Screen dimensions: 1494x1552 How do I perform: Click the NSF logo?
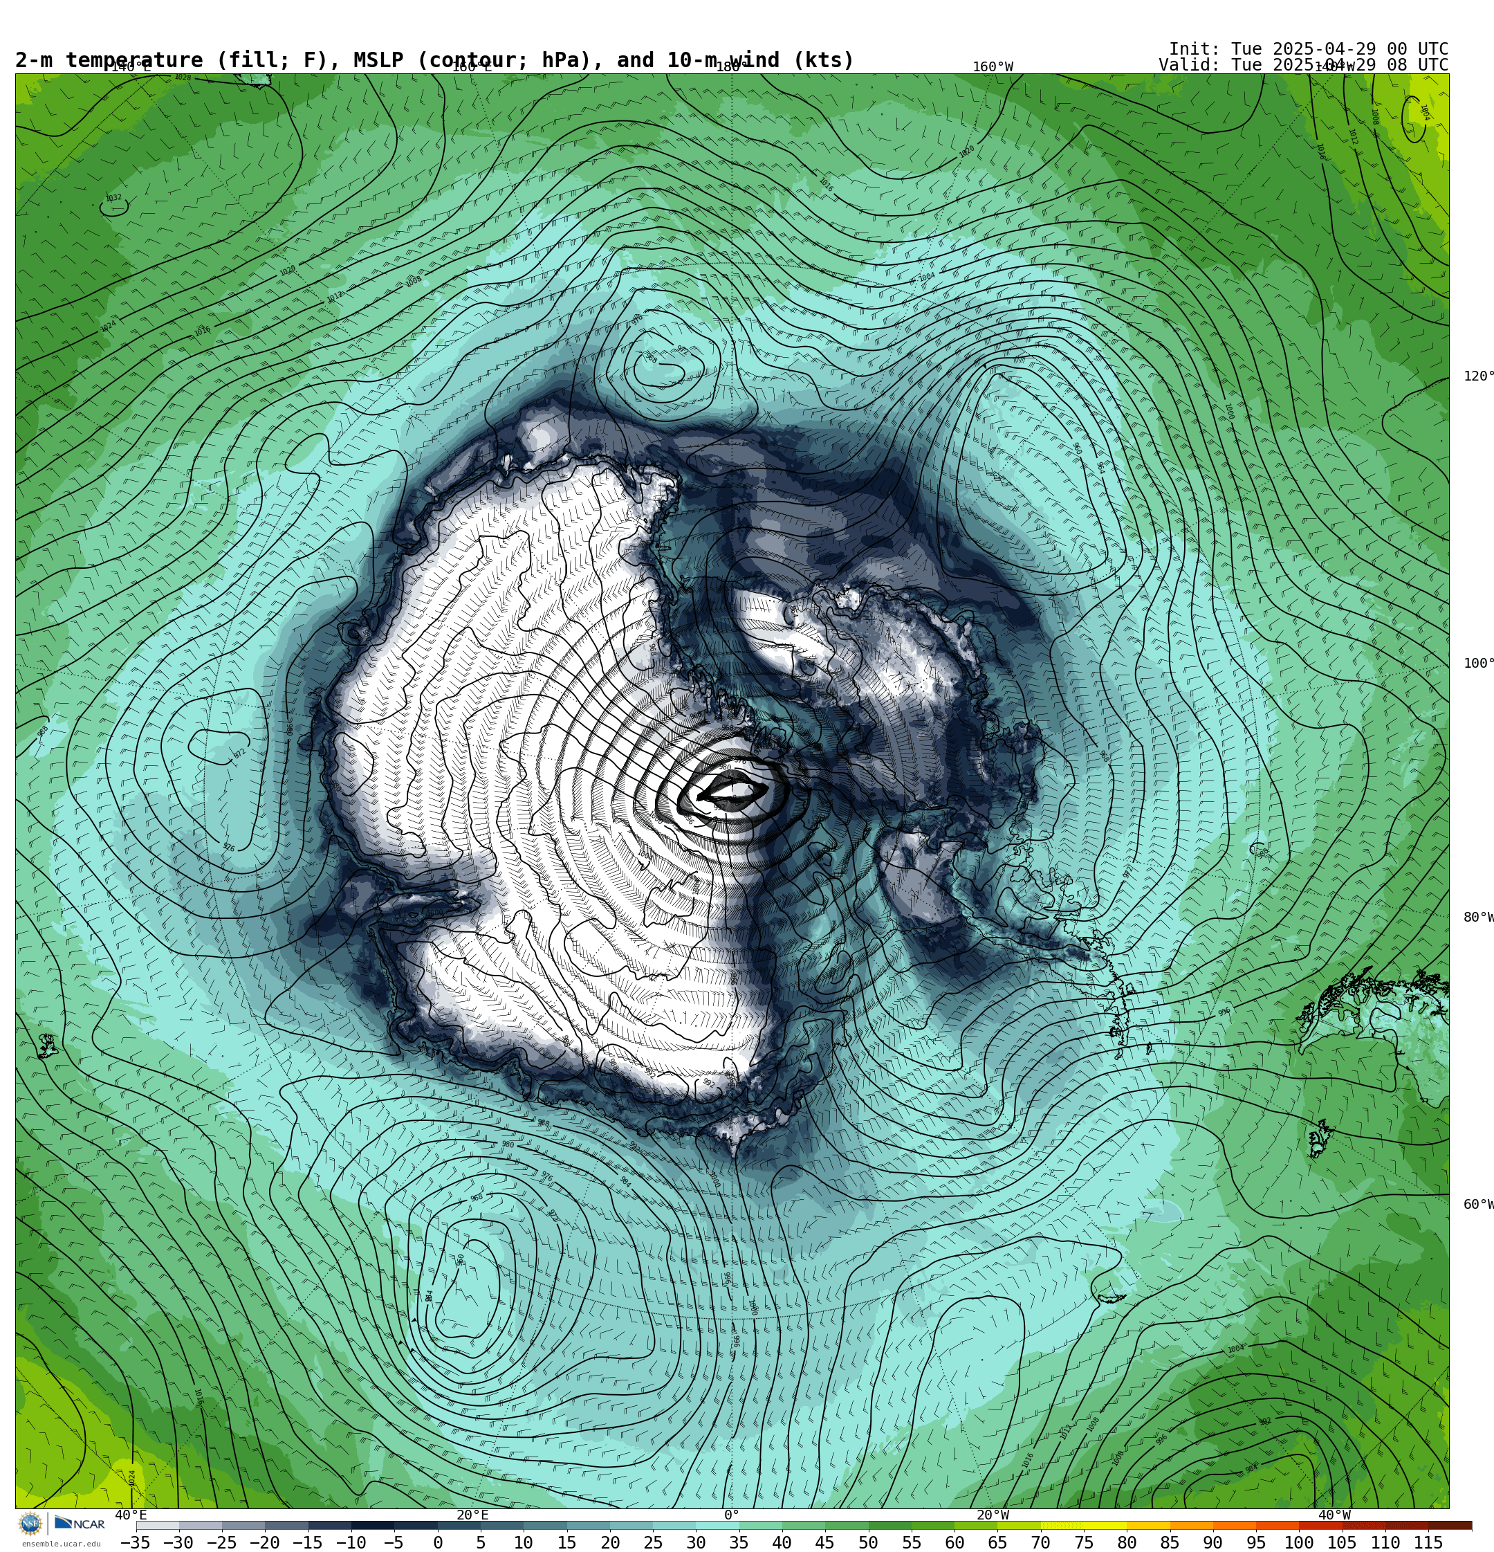[x=30, y=1524]
